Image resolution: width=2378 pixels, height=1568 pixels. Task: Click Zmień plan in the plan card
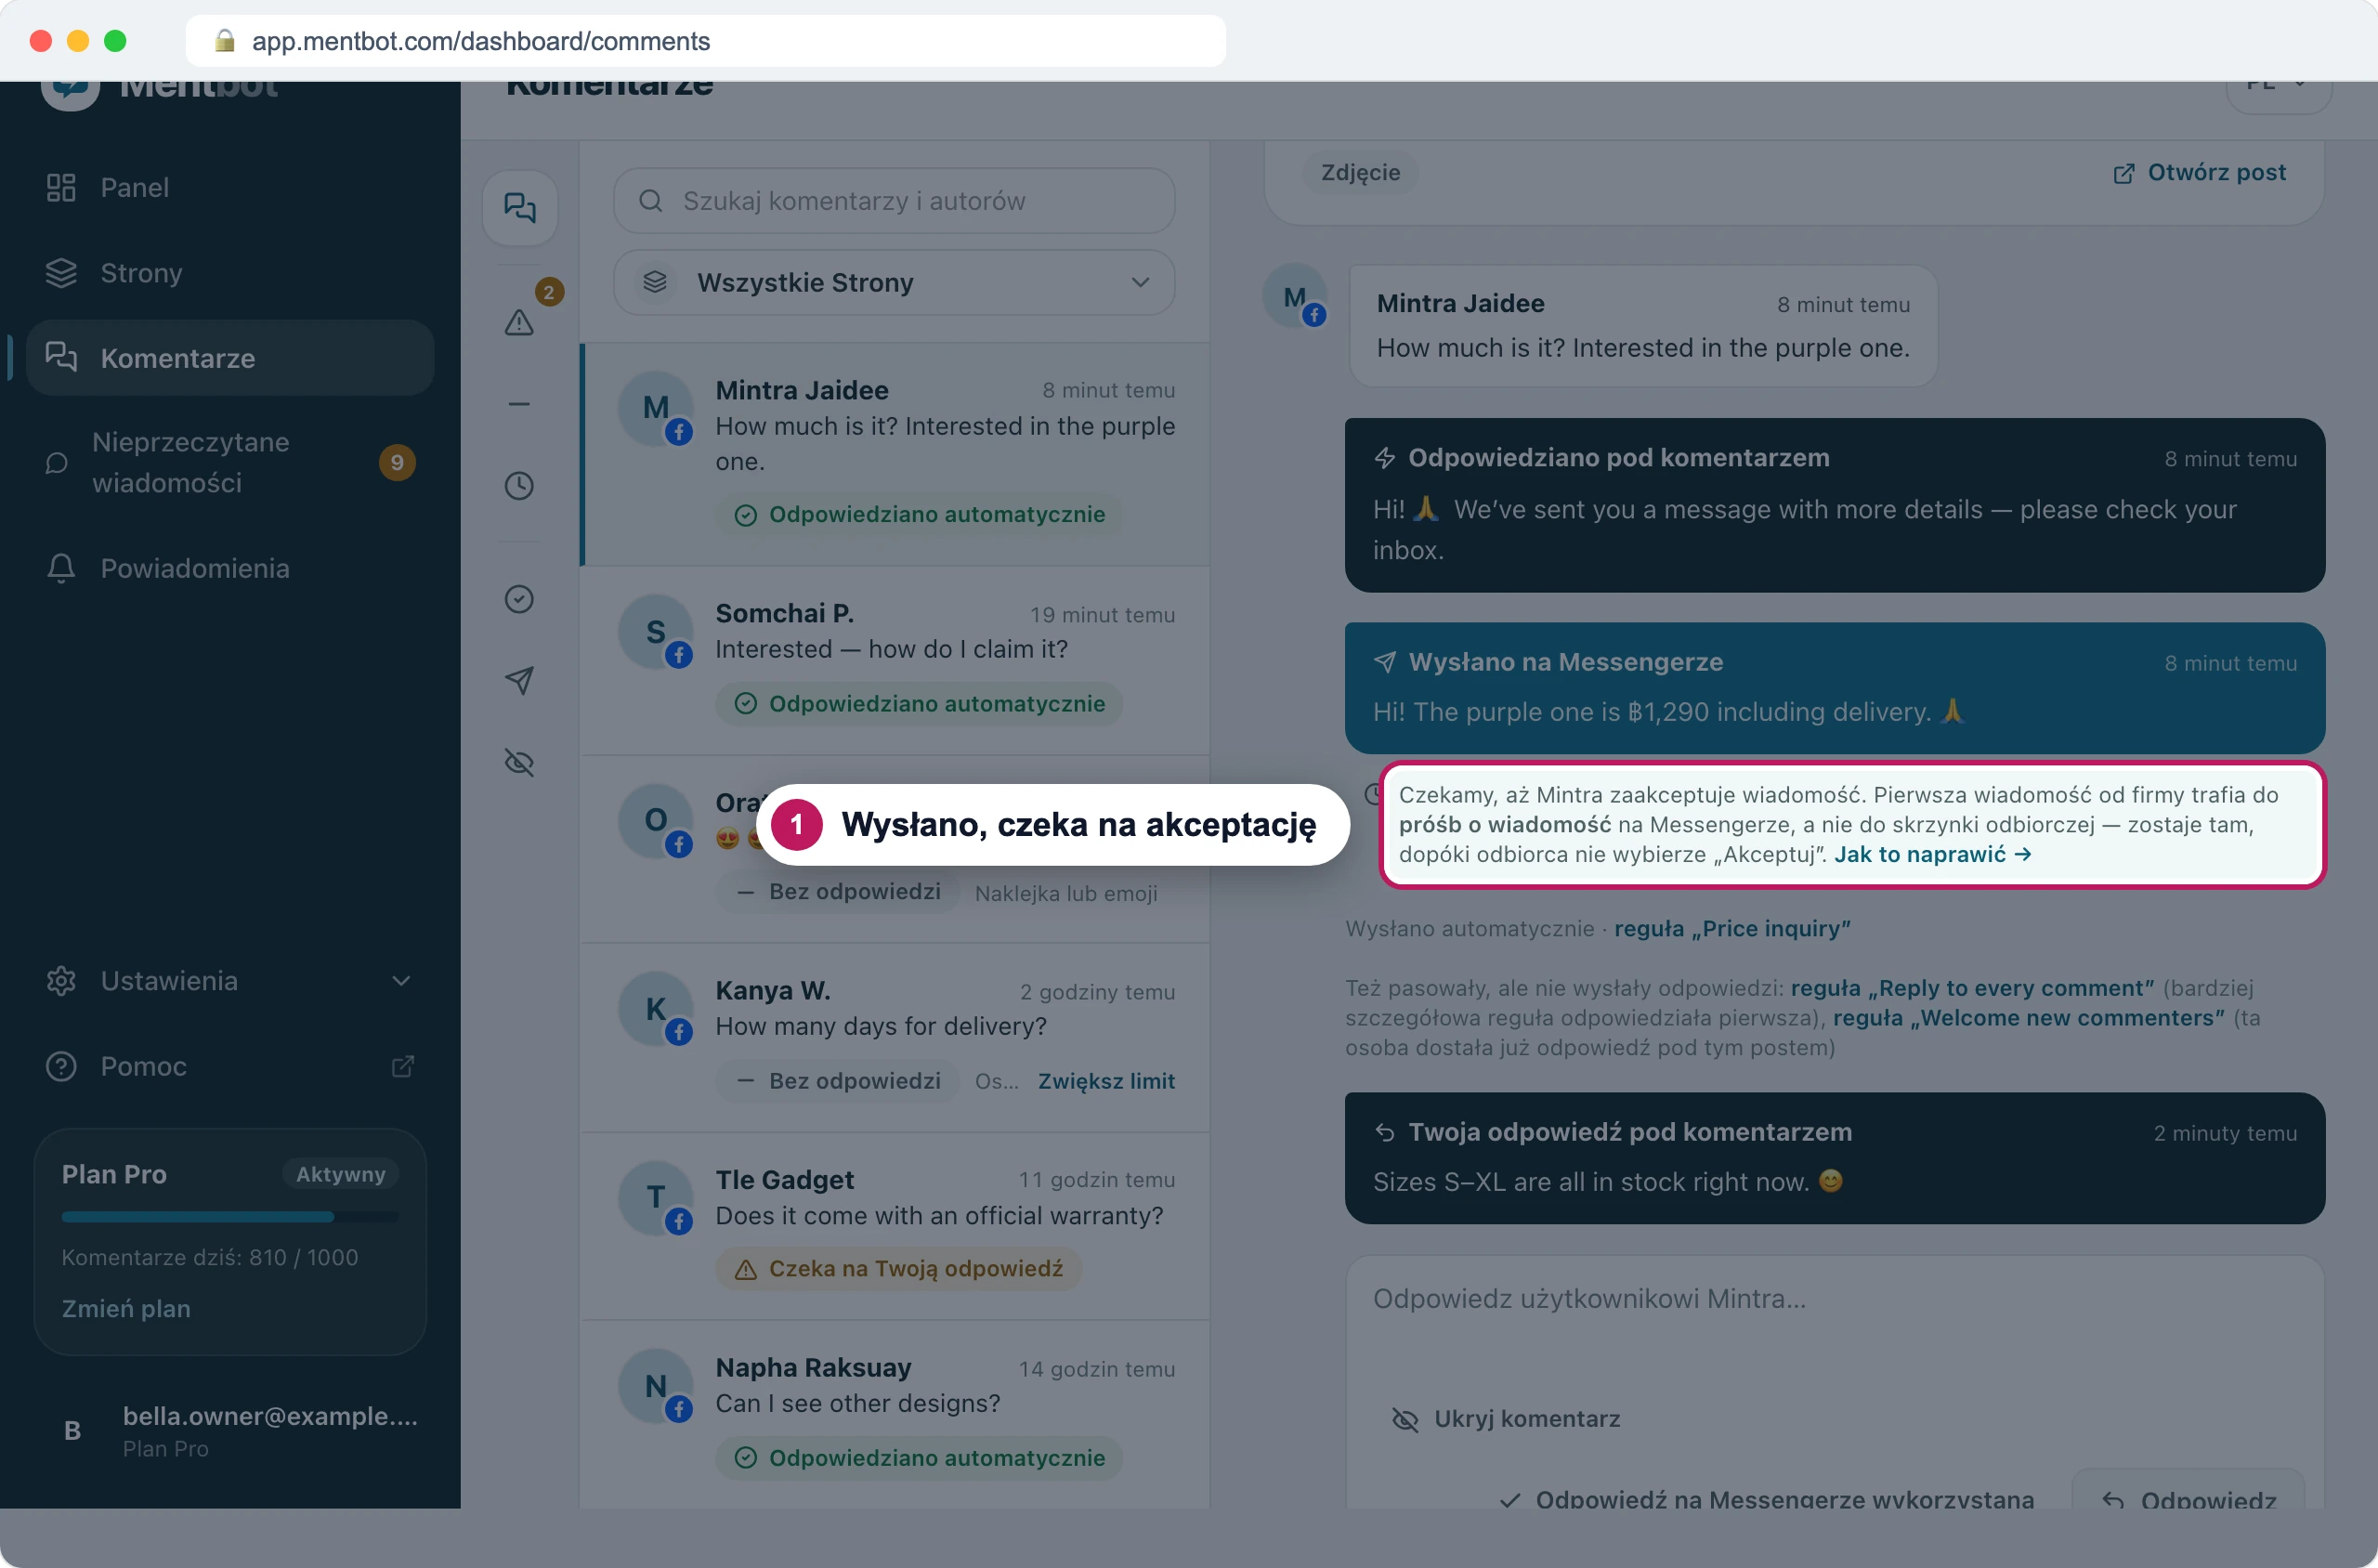pyautogui.click(x=126, y=1308)
